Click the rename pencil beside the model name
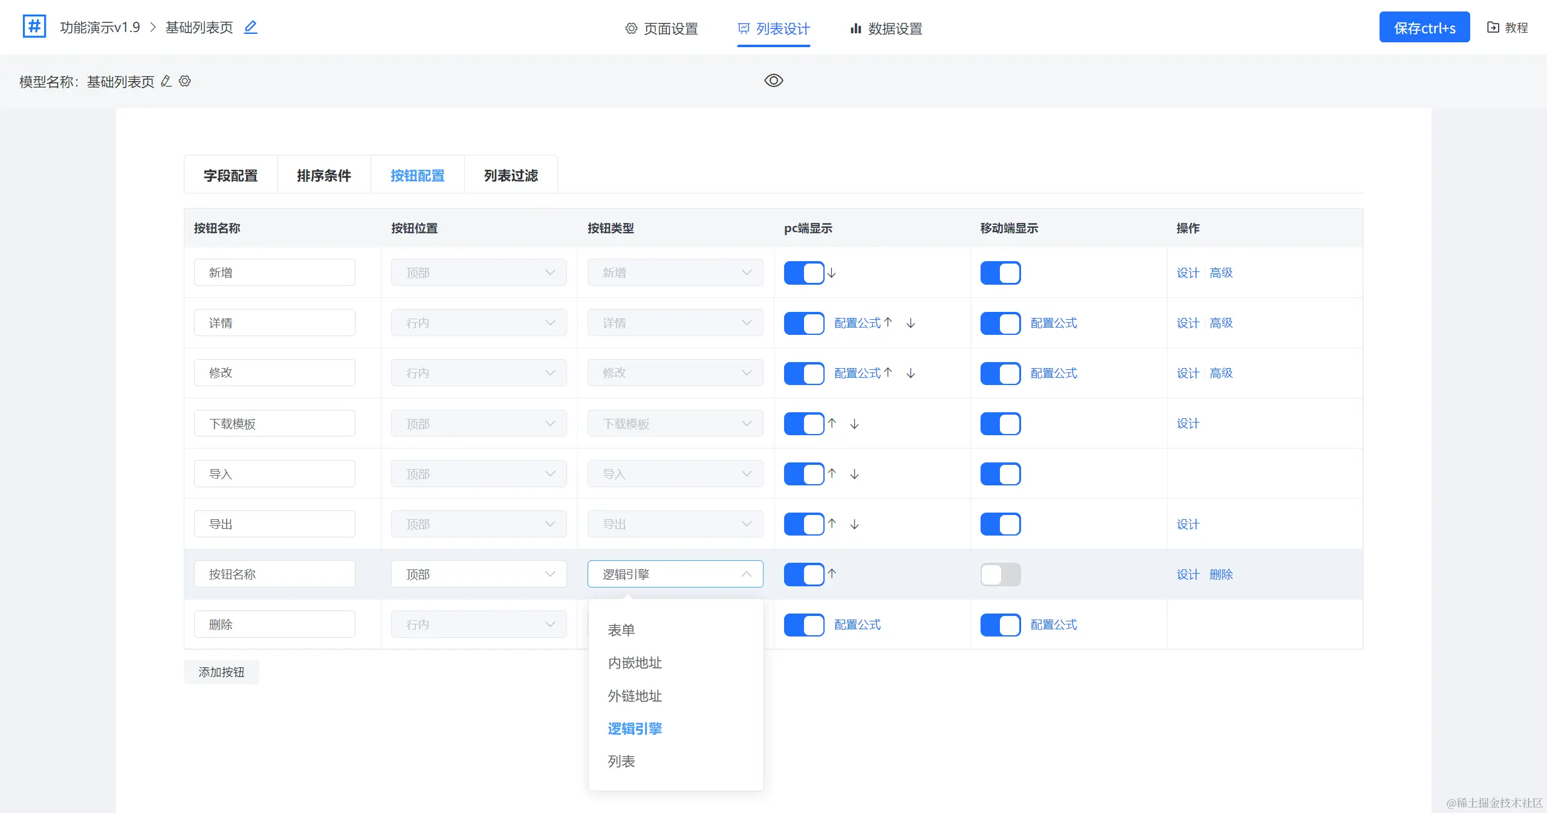The image size is (1547, 813). (x=166, y=81)
